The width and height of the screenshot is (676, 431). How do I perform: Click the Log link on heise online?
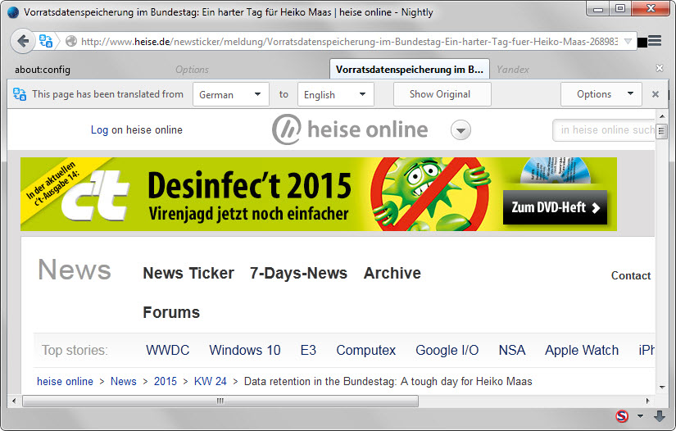pos(99,129)
